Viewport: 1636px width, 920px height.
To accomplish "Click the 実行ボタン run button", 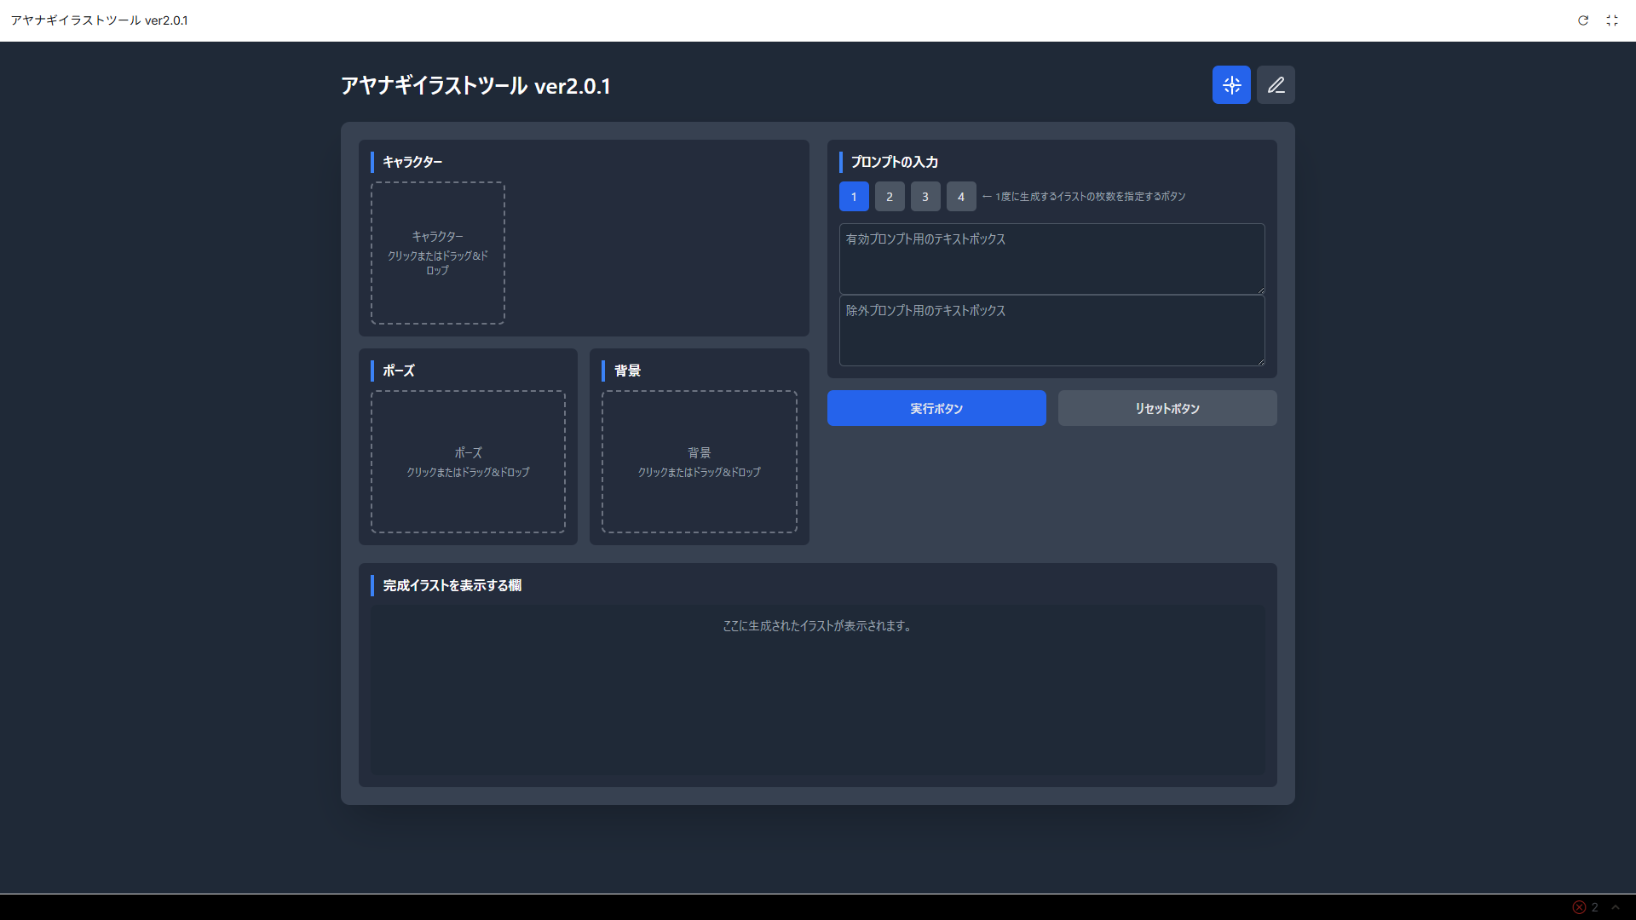I will pyautogui.click(x=936, y=409).
